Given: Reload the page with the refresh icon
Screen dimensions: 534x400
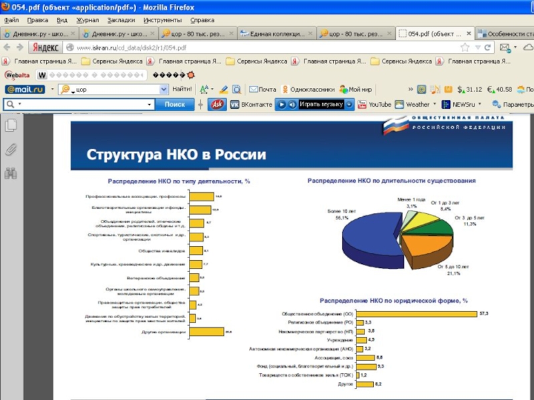Looking at the screenshot, I should tap(488, 47).
